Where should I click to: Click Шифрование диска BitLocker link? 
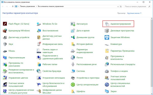pyautogui.click(x=52, y=91)
